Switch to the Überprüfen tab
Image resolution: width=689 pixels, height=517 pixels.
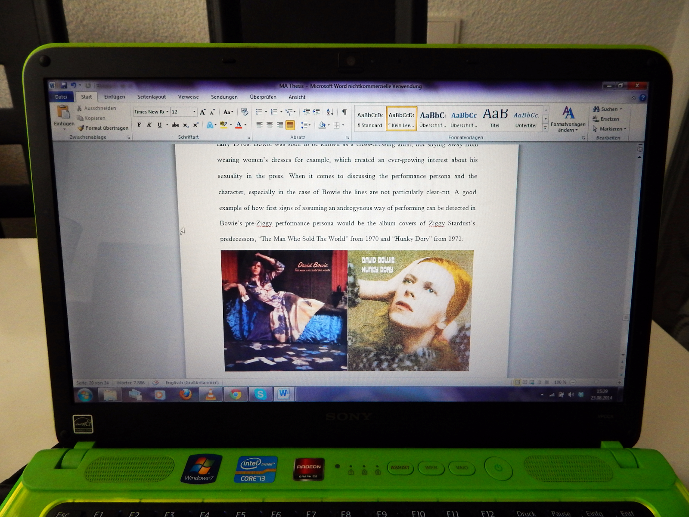pyautogui.click(x=263, y=97)
